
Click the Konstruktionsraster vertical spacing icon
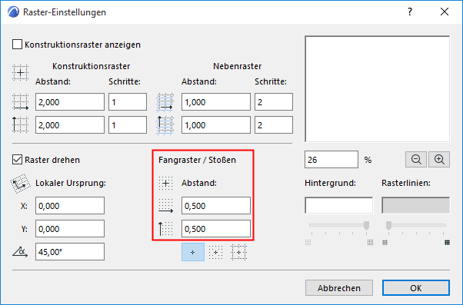tap(20, 124)
